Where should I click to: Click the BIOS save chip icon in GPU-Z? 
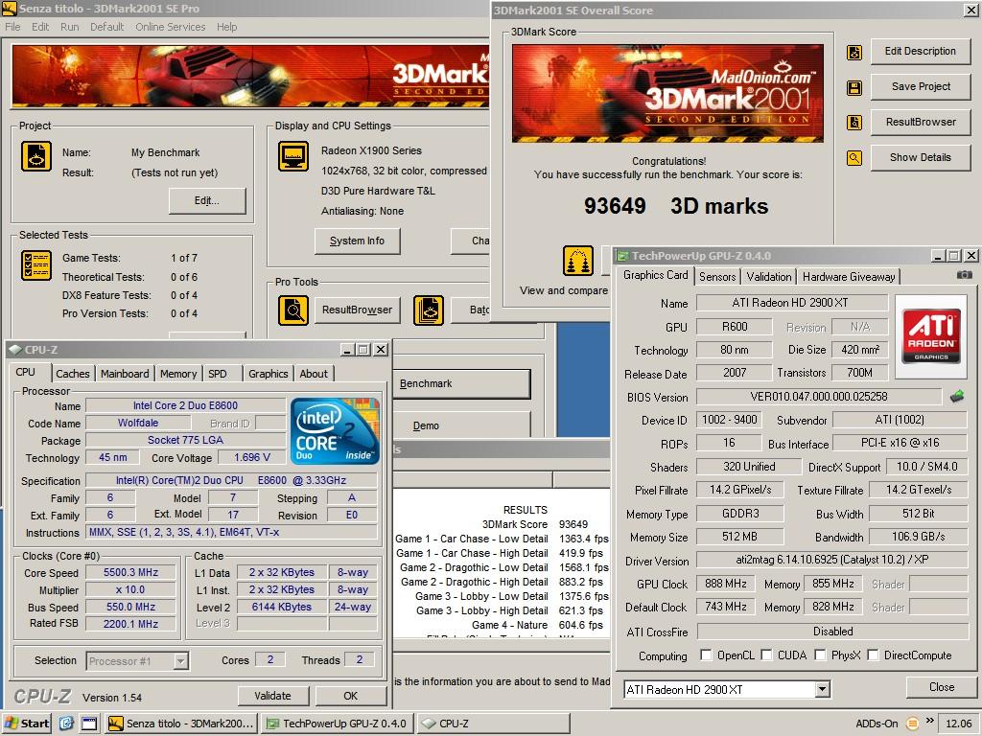[956, 396]
